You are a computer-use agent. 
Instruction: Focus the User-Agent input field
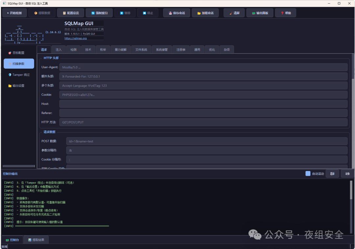tap(203, 67)
